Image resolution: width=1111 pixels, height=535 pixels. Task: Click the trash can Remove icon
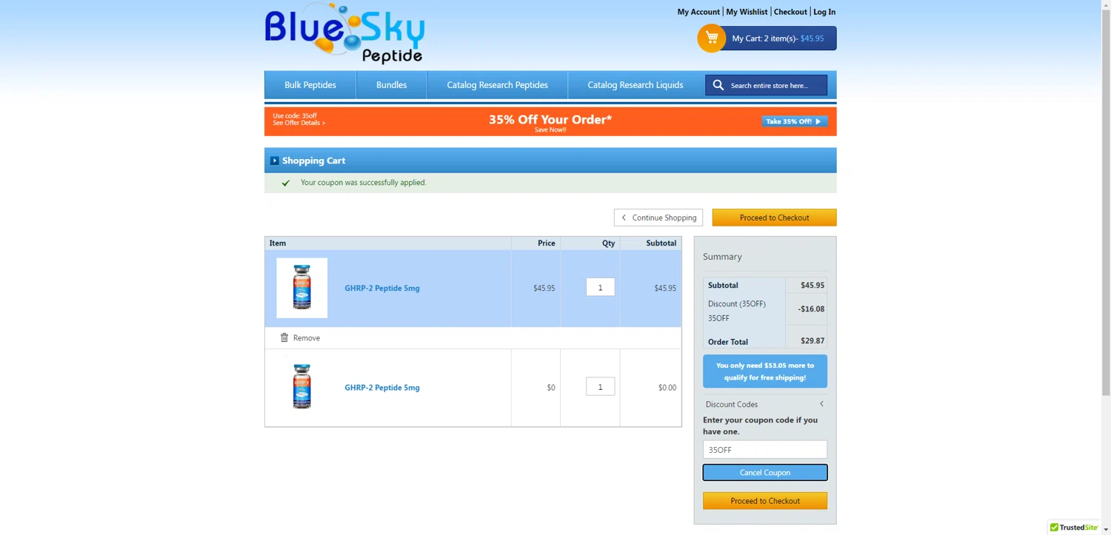click(x=284, y=337)
